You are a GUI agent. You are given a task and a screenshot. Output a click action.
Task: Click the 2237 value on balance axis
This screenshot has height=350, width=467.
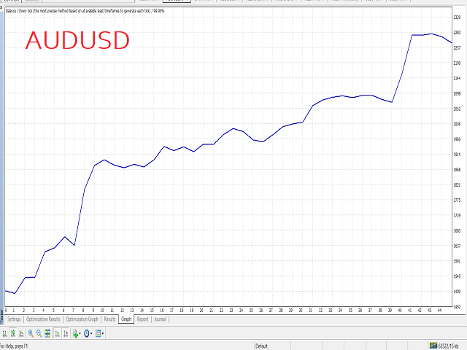457,47
